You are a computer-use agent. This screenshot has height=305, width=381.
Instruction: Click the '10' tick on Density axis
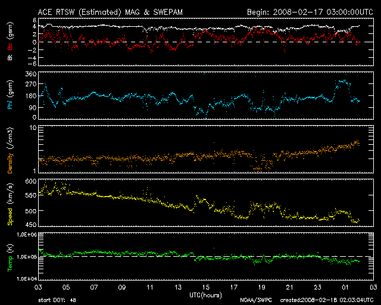33,127
